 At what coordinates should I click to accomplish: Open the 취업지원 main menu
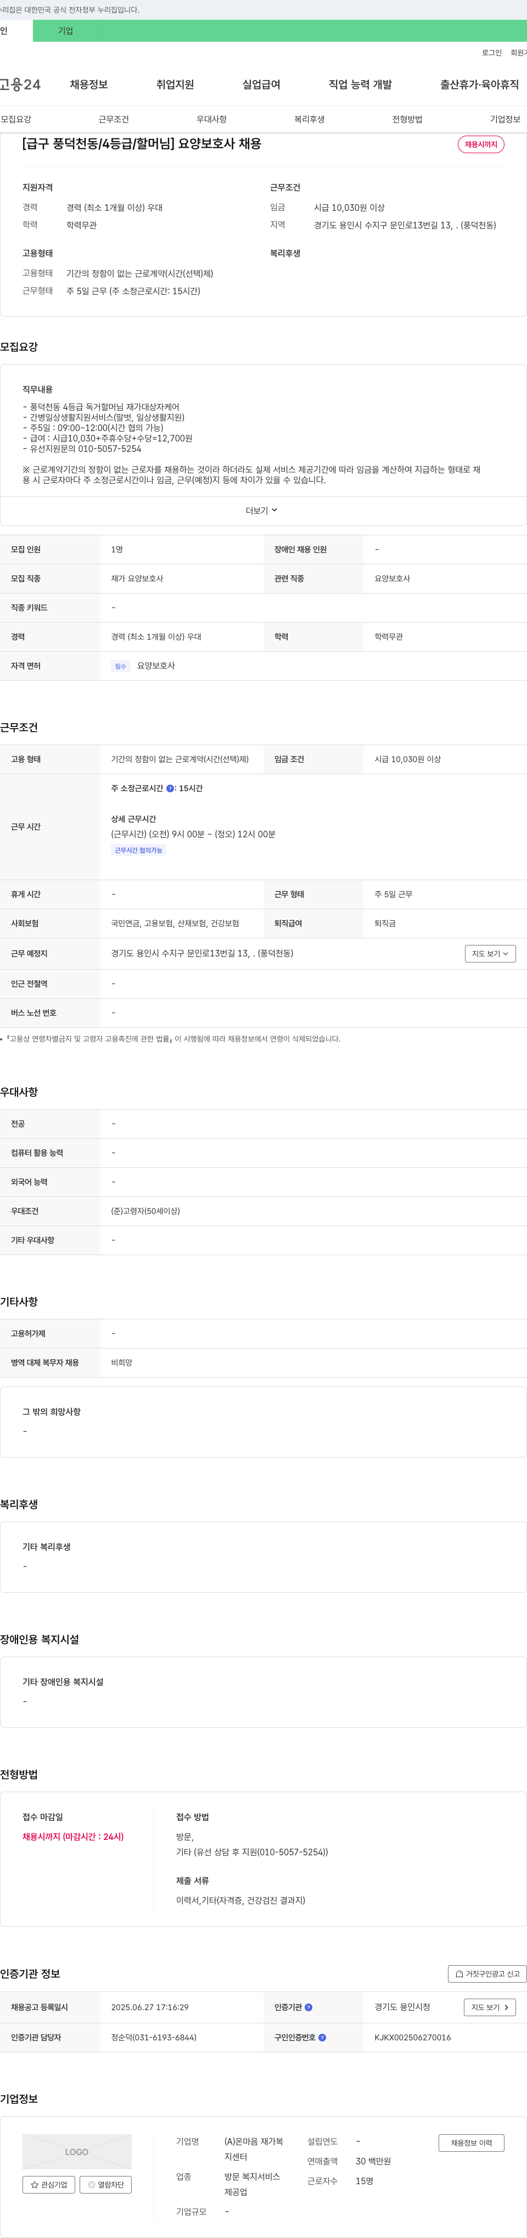pos(175,84)
